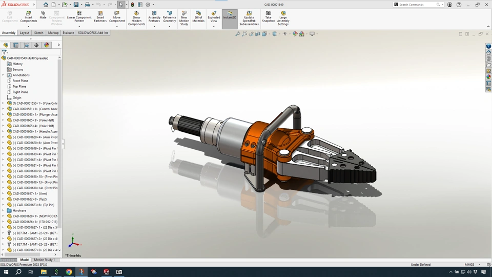The height and width of the screenshot is (277, 492).
Task: Switch to the Sketch tab
Action: pyautogui.click(x=38, y=33)
